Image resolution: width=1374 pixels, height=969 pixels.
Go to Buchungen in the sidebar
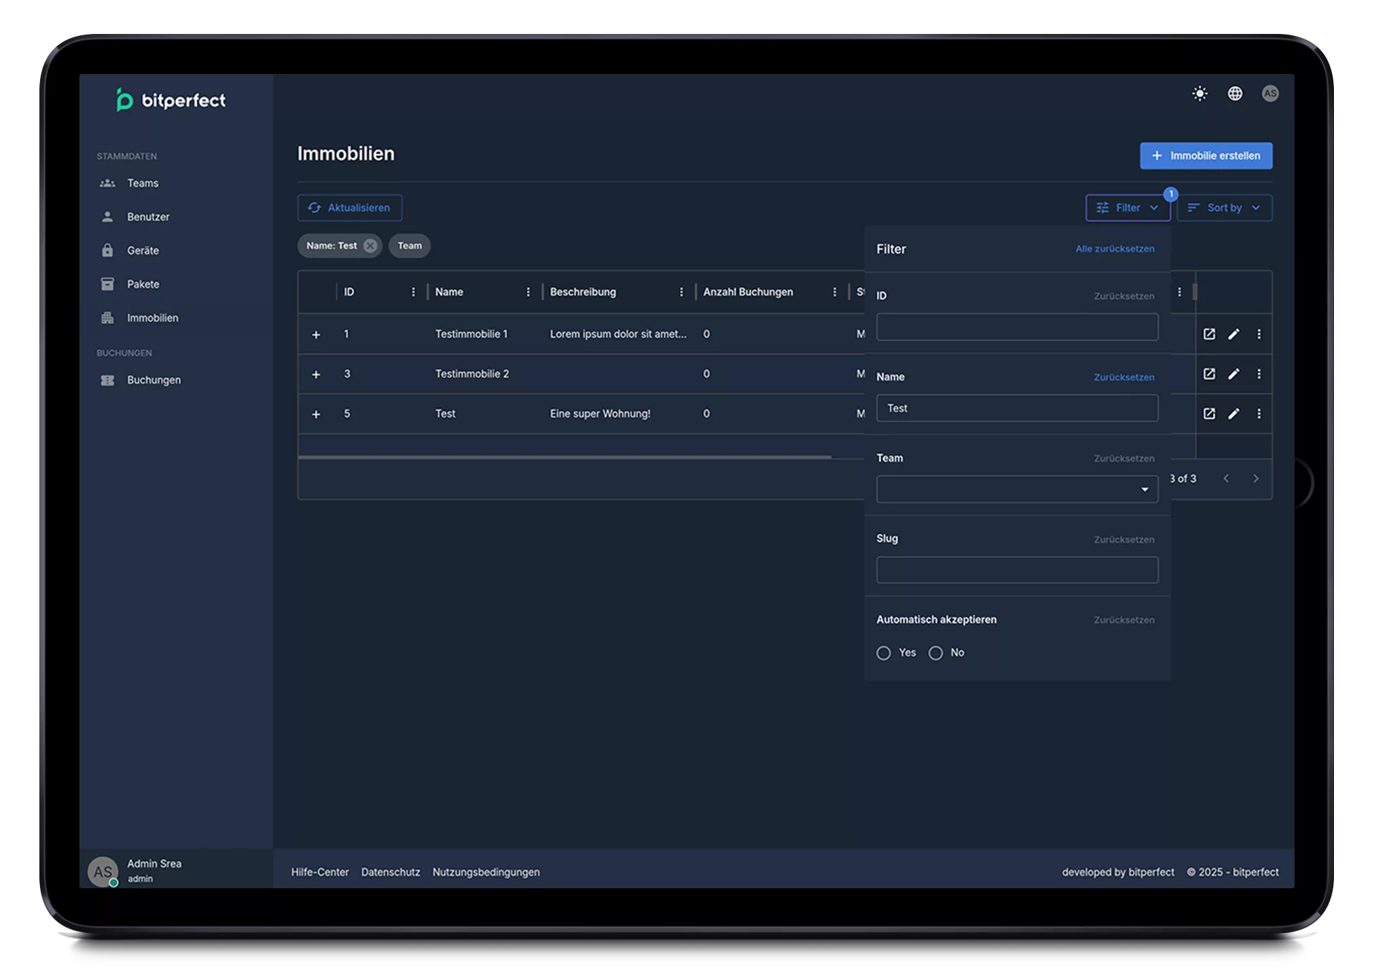(153, 380)
